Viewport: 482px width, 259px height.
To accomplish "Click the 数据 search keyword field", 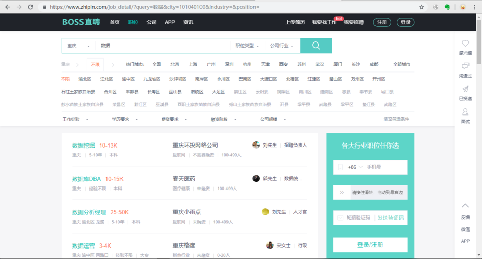I will [163, 46].
